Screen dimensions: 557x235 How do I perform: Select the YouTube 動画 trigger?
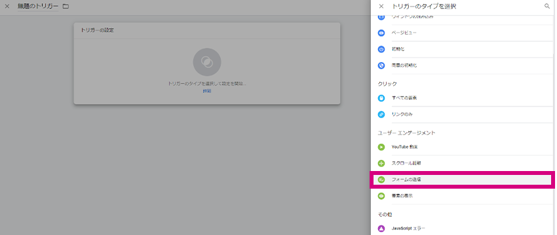click(463, 147)
